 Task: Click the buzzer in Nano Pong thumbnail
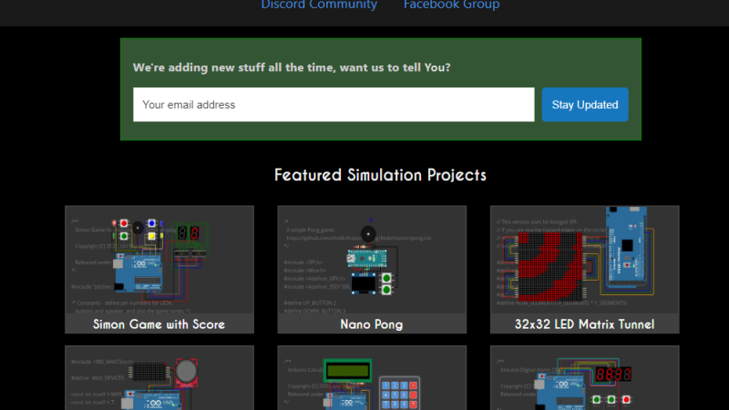point(366,233)
